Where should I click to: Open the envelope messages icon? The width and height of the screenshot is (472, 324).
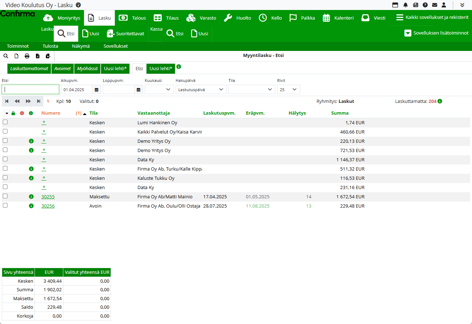pos(434,5)
